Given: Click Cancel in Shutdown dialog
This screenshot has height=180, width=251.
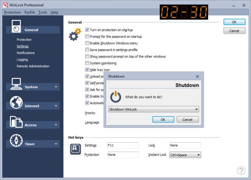Looking at the screenshot, I should click(188, 119).
